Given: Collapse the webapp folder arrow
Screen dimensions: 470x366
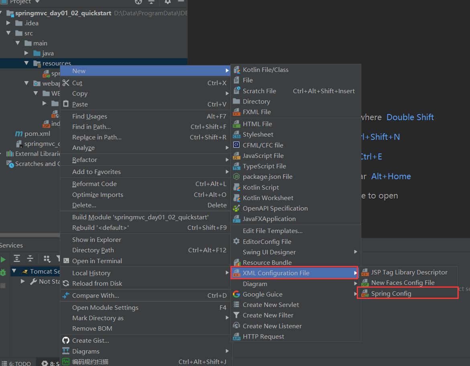Looking at the screenshot, I should [x=26, y=83].
